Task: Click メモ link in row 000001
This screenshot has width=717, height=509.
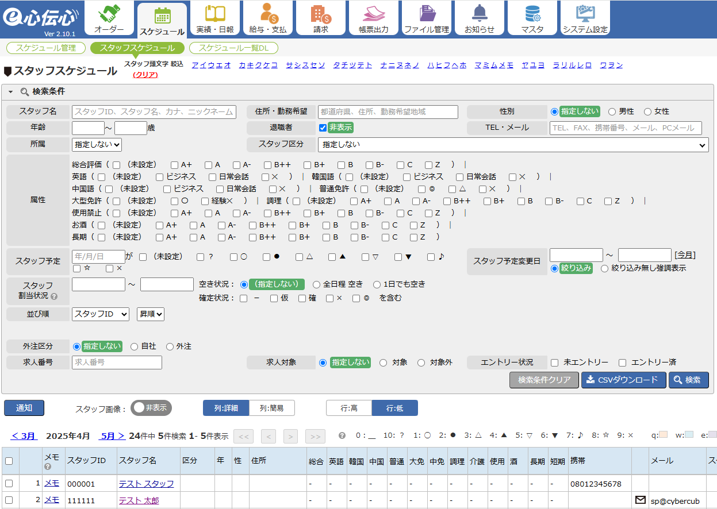Action: pyautogui.click(x=52, y=484)
